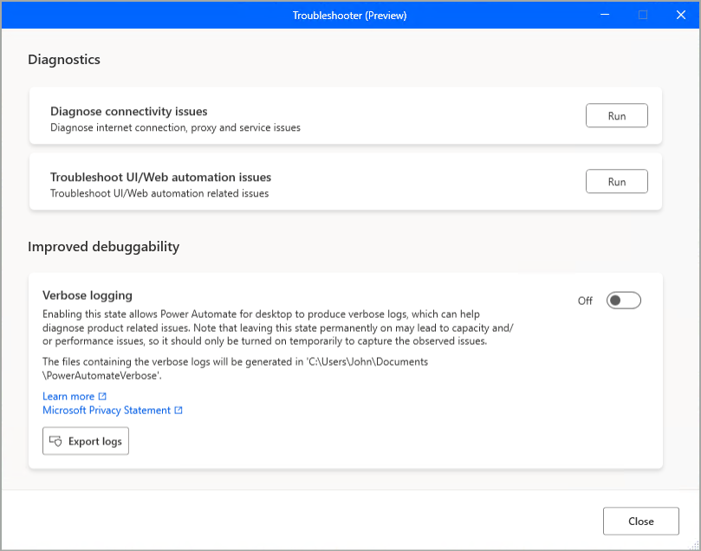Turn on verbose logs for Power Automate

click(623, 300)
